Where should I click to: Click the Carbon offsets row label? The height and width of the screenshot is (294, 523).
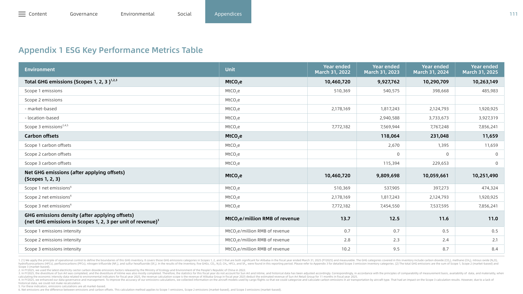[42, 136]
